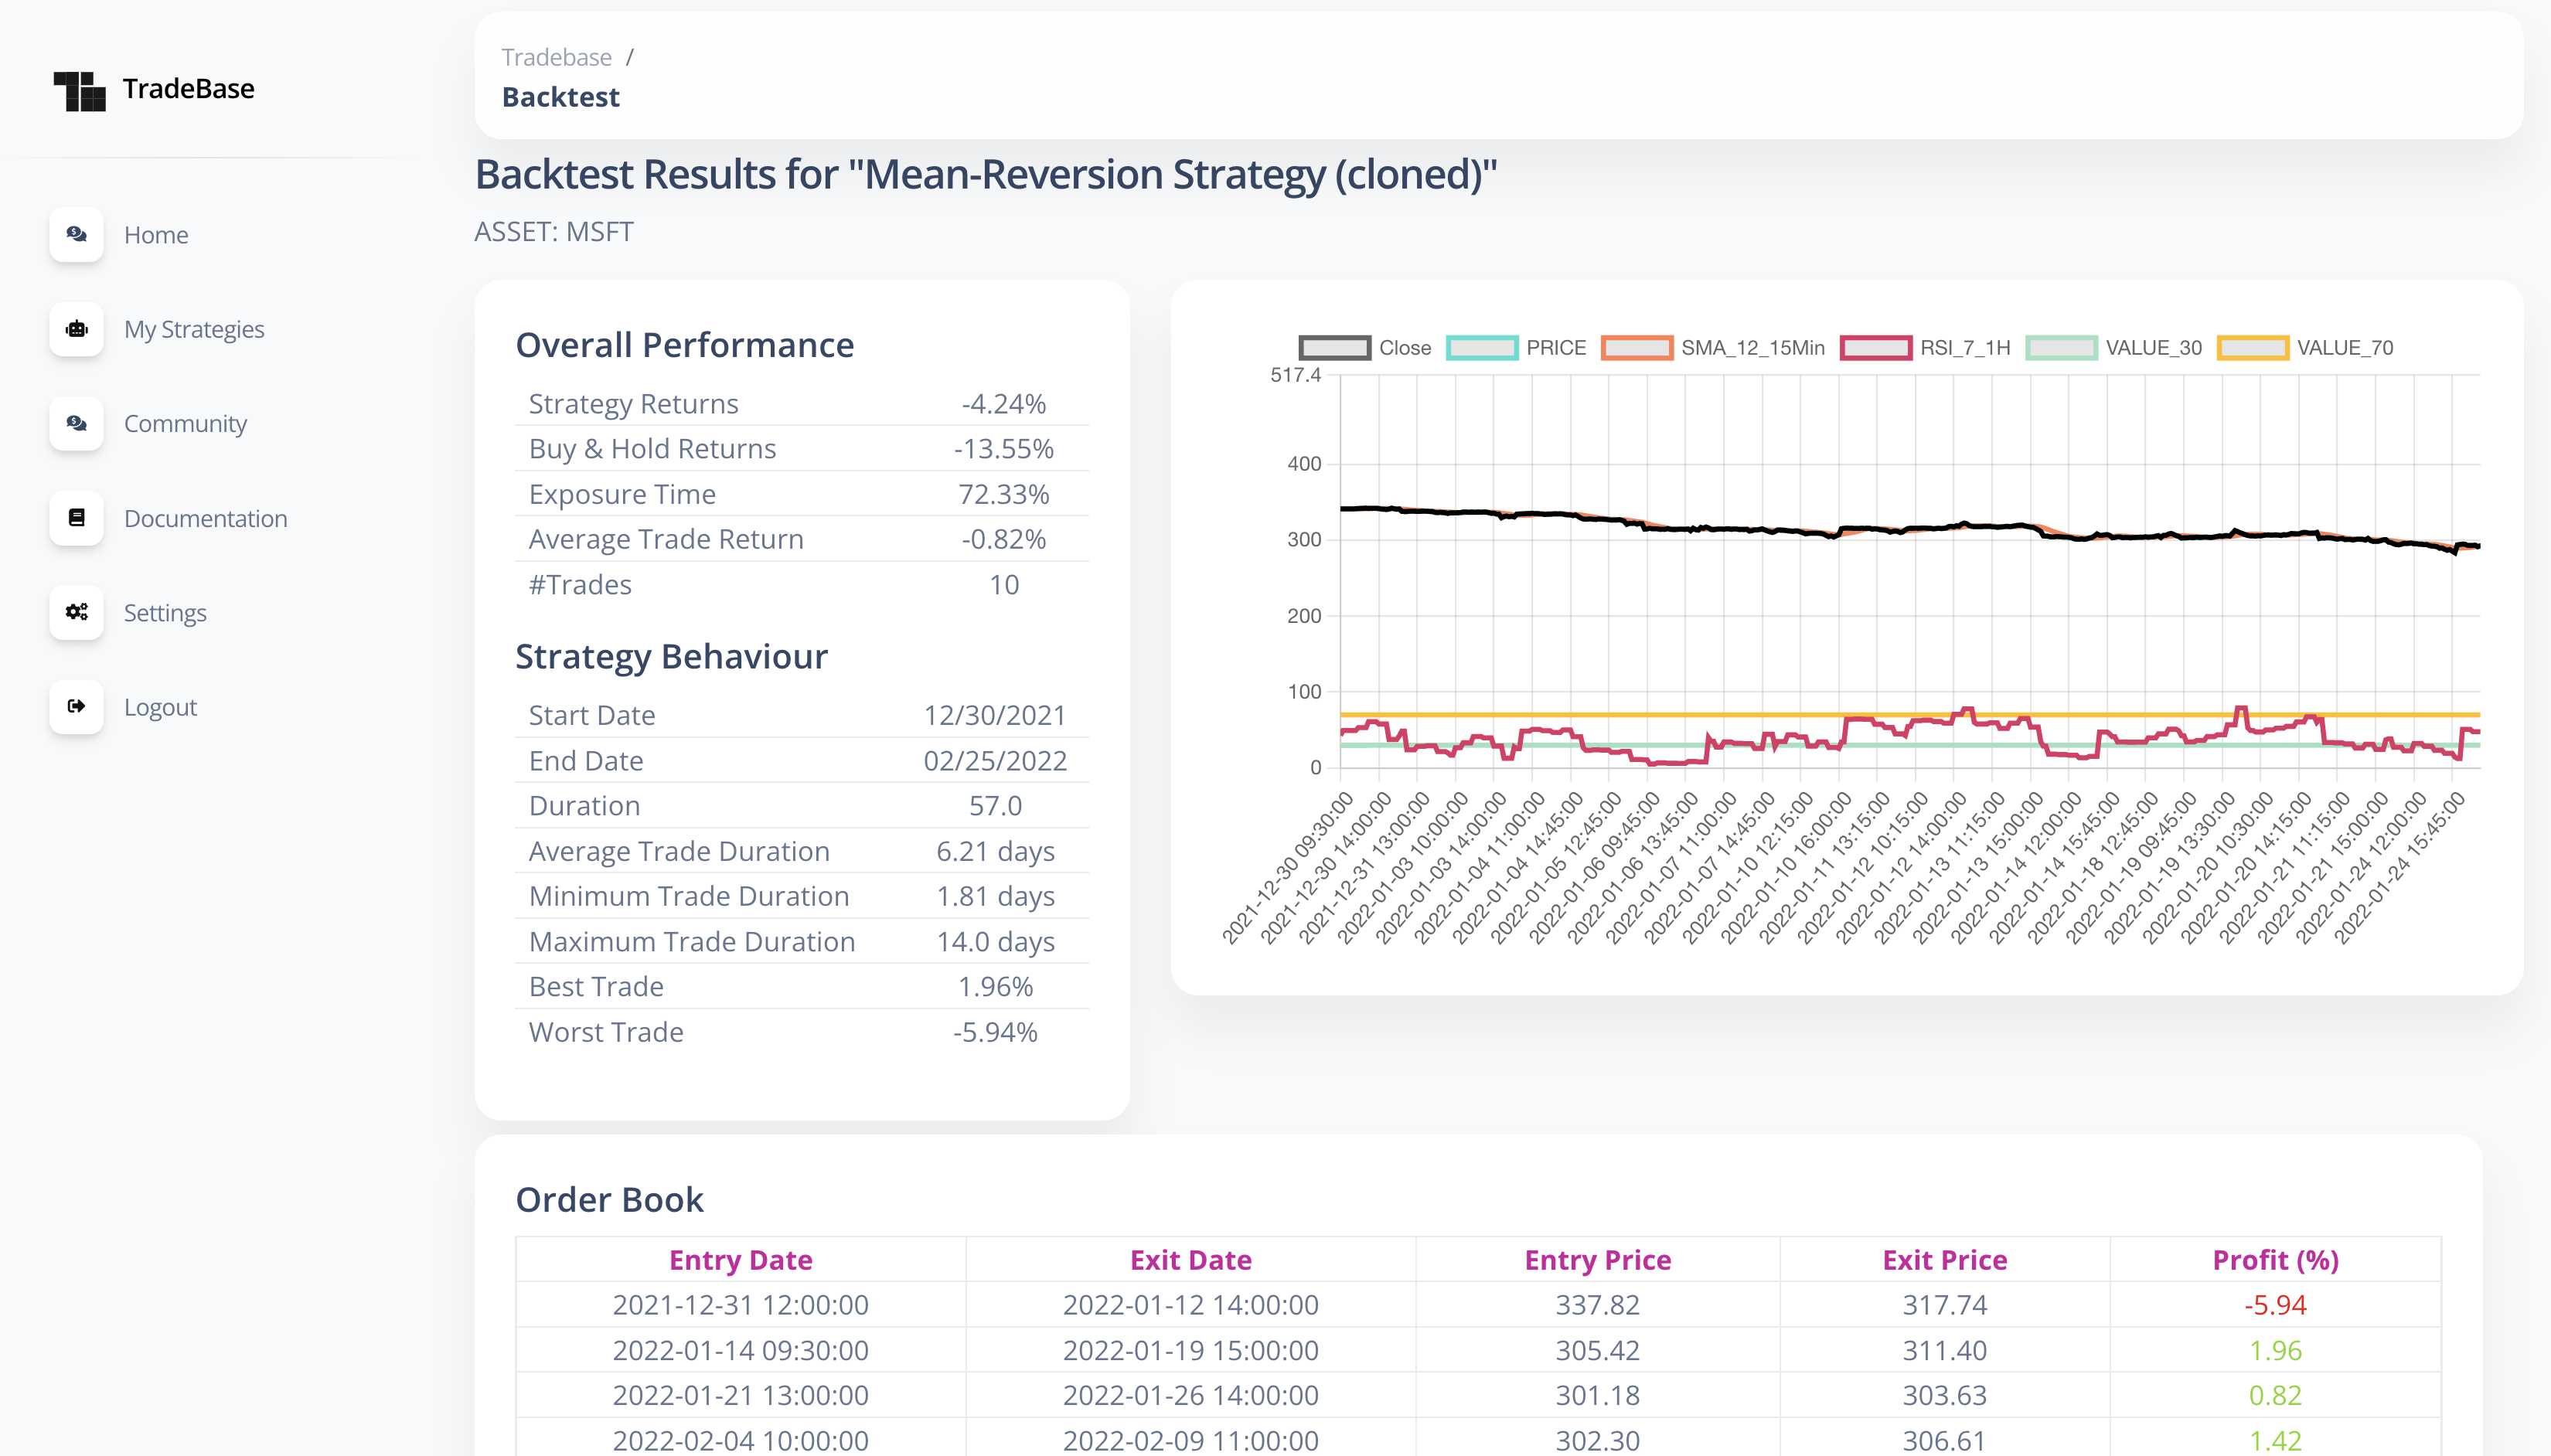The image size is (2551, 1456).
Task: Open My Strategies robot icon
Action: [x=77, y=329]
